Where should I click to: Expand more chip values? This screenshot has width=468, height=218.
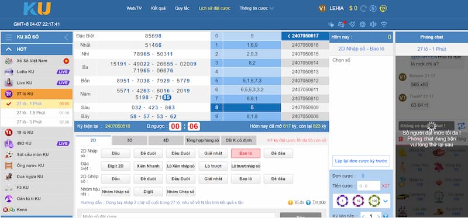386,201
